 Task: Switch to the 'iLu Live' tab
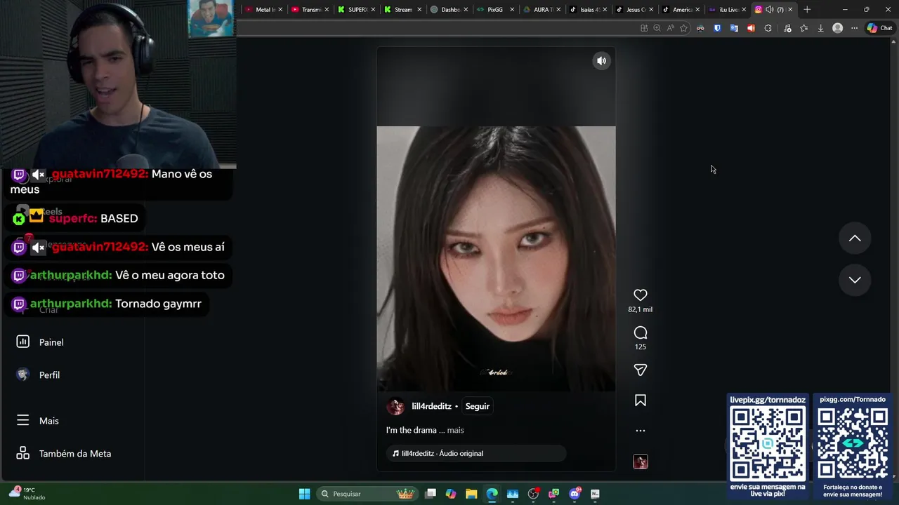727,10
